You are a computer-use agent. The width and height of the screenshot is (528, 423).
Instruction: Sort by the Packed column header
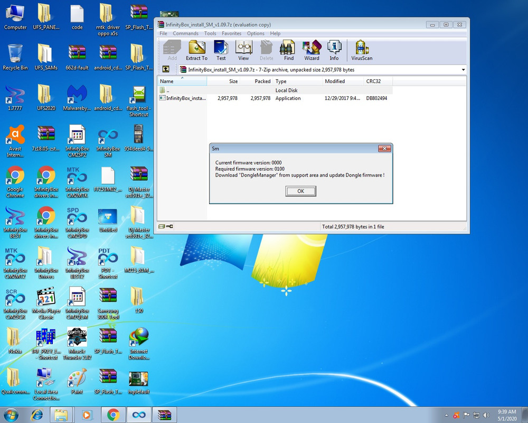coord(256,81)
